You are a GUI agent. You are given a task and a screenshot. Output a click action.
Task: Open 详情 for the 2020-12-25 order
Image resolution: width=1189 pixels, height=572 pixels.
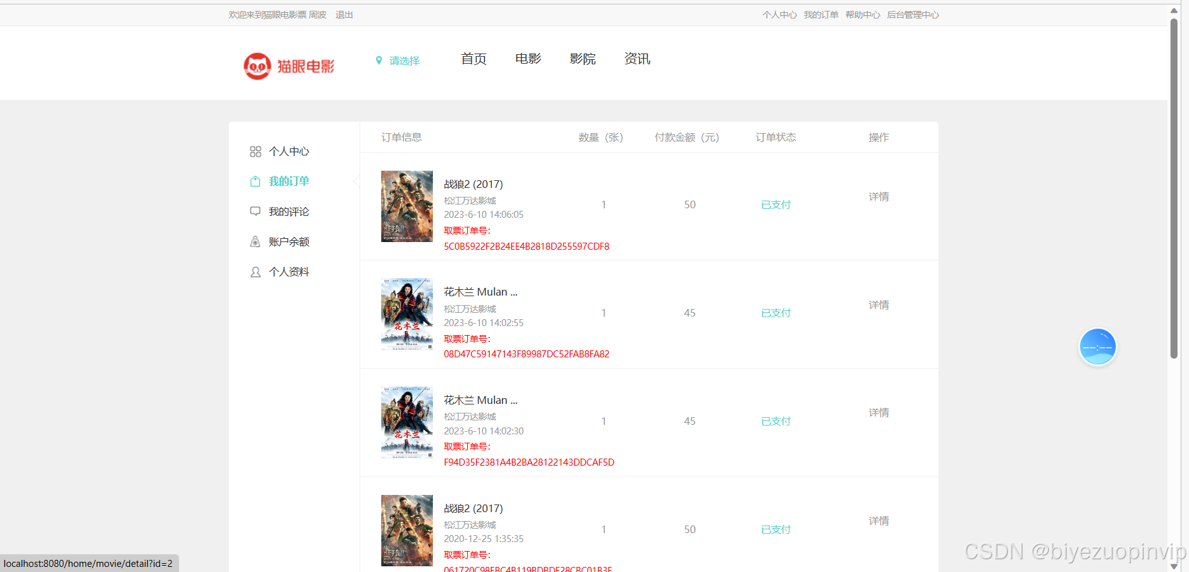pyautogui.click(x=879, y=521)
